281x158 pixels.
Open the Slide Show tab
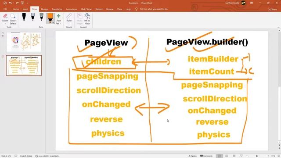[x=86, y=9]
